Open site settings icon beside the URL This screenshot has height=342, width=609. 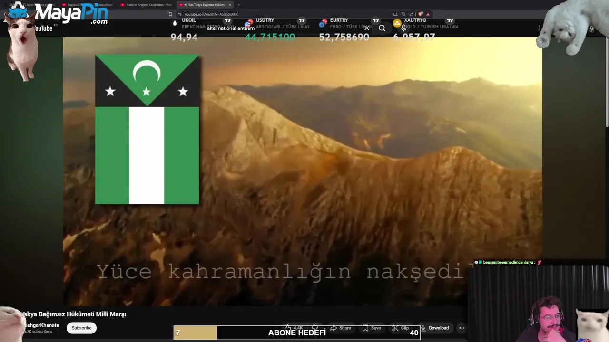(179, 14)
